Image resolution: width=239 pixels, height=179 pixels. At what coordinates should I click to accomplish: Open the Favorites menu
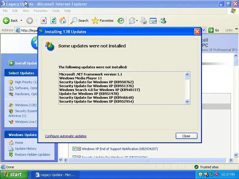(x=41, y=11)
